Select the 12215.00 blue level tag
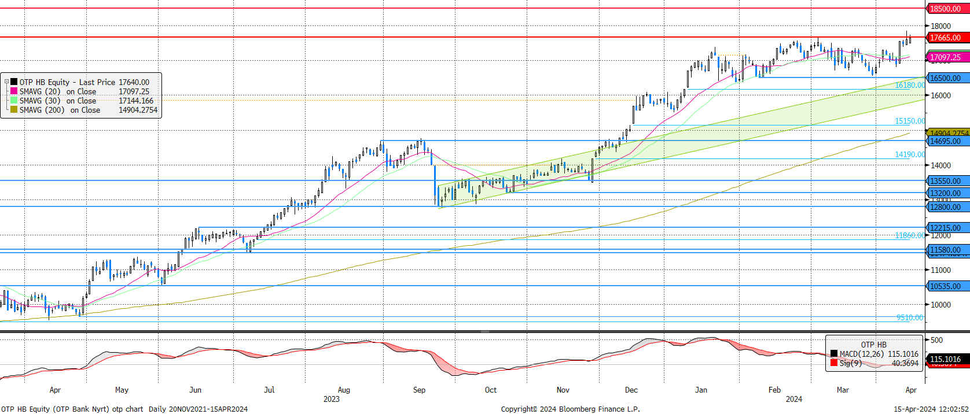The height and width of the screenshot is (414, 970). [948, 228]
